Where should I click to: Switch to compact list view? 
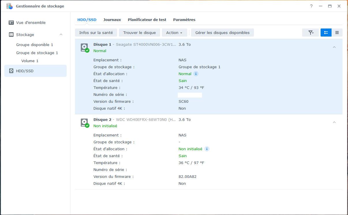[337, 33]
